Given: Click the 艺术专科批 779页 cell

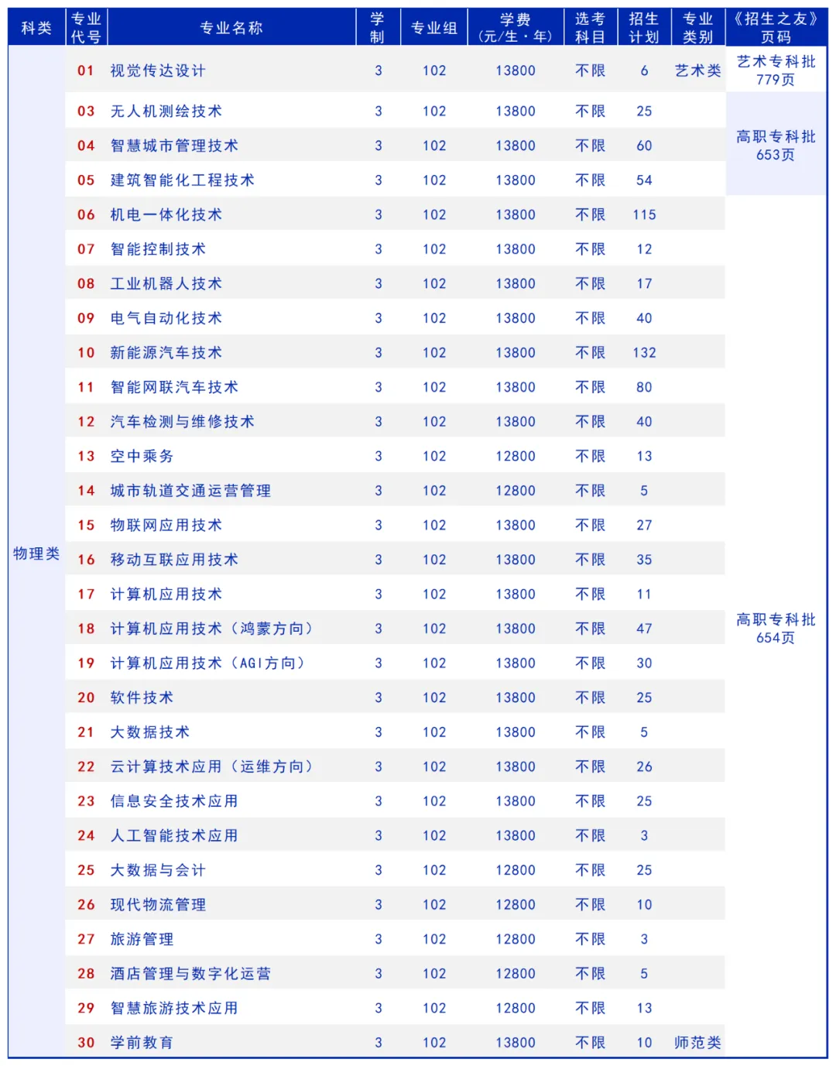Looking at the screenshot, I should pos(776,70).
